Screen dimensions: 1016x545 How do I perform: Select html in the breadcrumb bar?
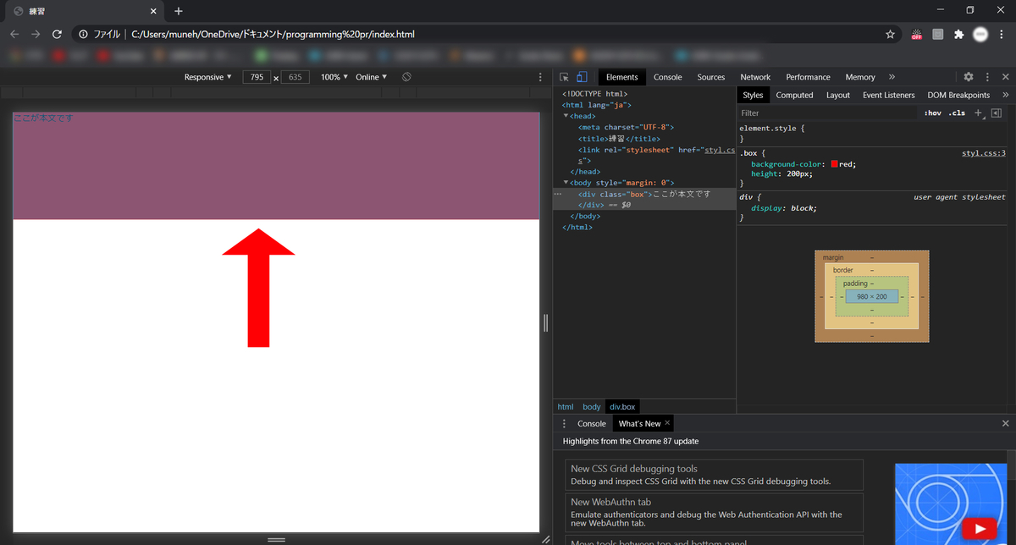point(565,407)
